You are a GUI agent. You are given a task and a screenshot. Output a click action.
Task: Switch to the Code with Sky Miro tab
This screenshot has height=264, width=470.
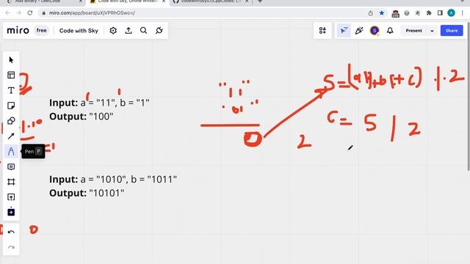pos(128,1)
